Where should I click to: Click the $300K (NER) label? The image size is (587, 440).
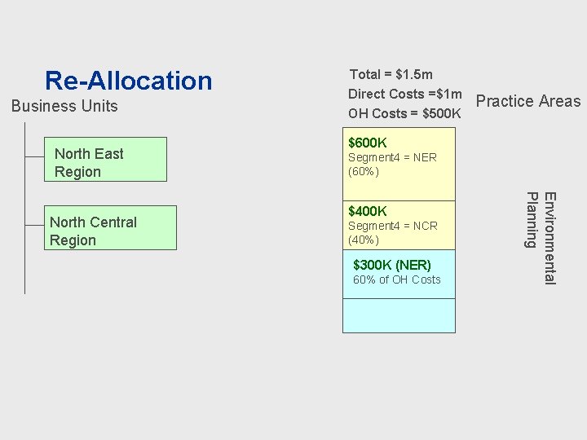click(391, 265)
